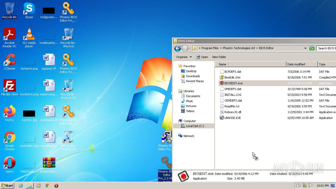Select Favorites in the navigation pane
This screenshot has width=336, height=189.
[x=187, y=66]
